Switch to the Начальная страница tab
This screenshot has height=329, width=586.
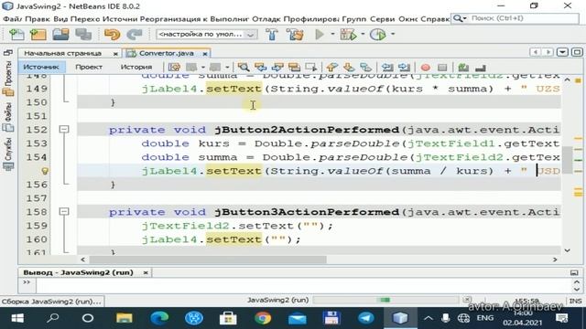pyautogui.click(x=63, y=53)
